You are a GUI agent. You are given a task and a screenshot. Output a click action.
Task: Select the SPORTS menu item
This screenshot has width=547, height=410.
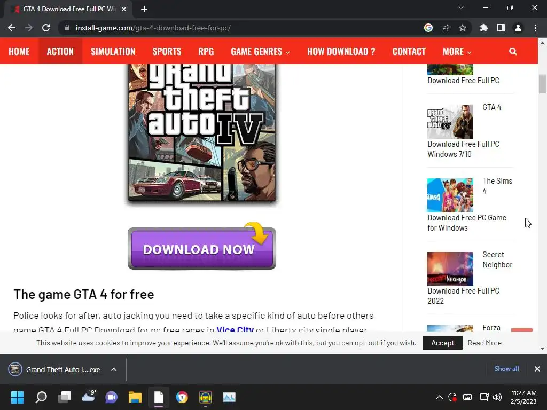click(x=167, y=51)
